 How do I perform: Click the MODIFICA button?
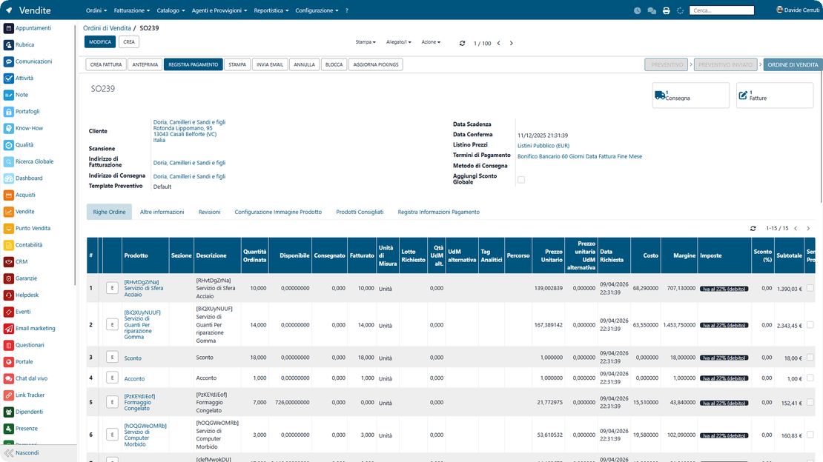100,42
